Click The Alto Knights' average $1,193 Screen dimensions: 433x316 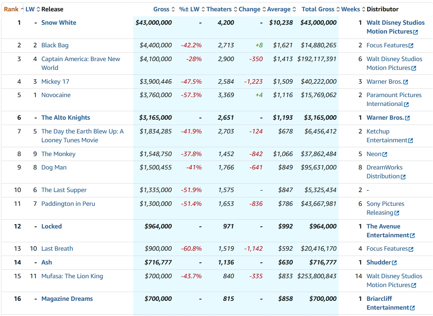click(x=283, y=118)
